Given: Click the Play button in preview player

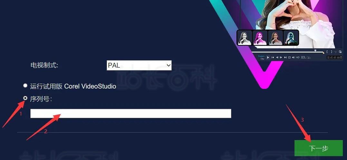Looking at the screenshot, I should pyautogui.click(x=268, y=57).
